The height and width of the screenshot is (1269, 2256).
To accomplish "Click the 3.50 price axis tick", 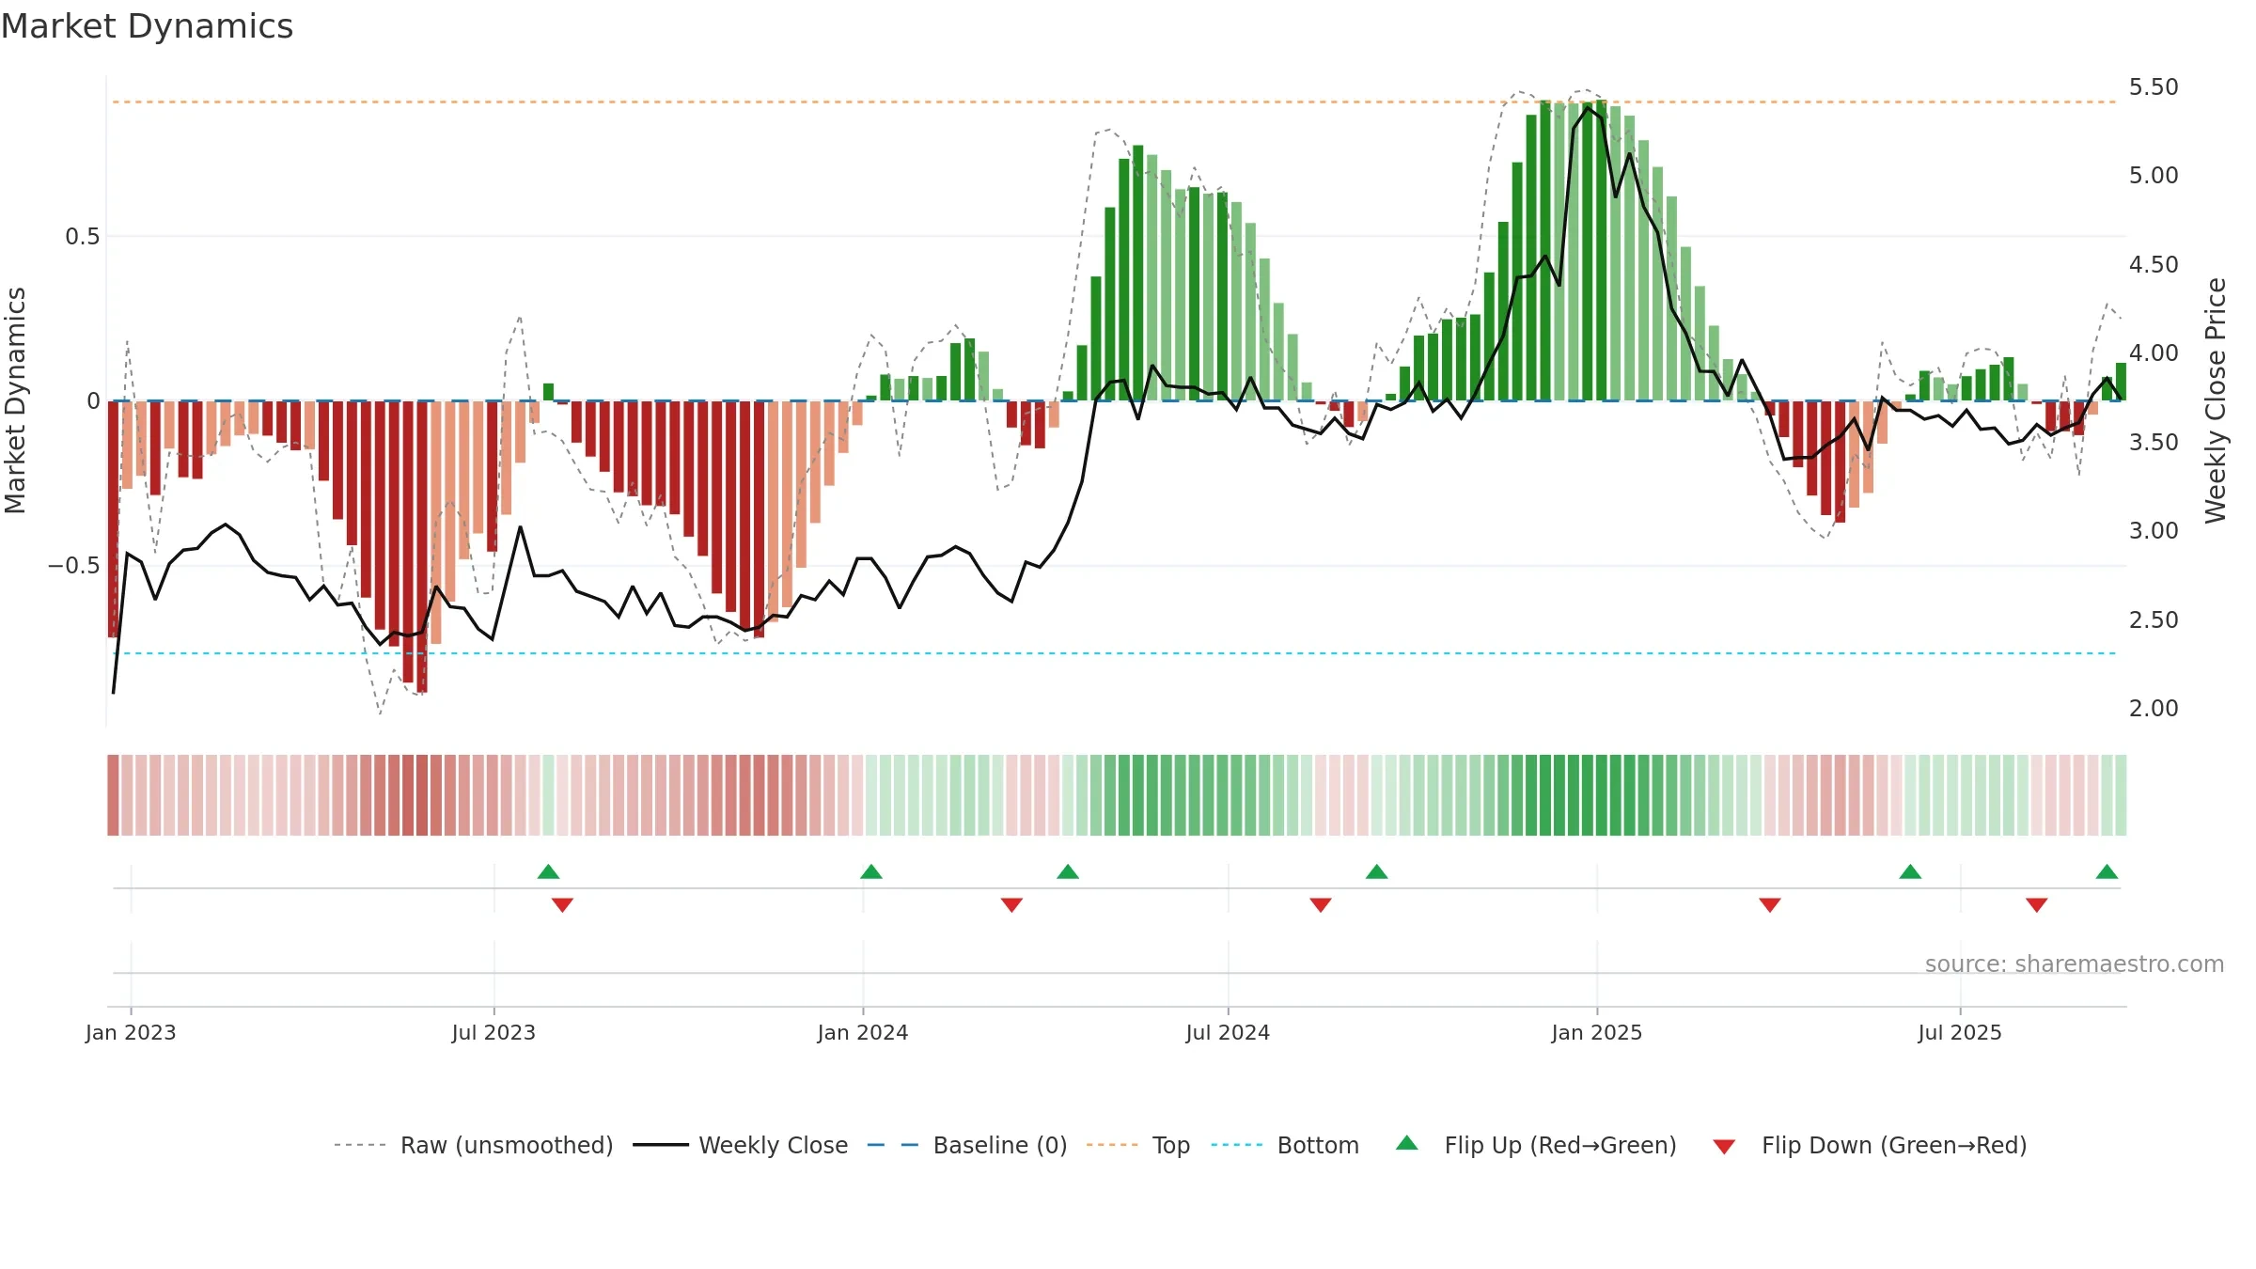I will coord(2154,443).
